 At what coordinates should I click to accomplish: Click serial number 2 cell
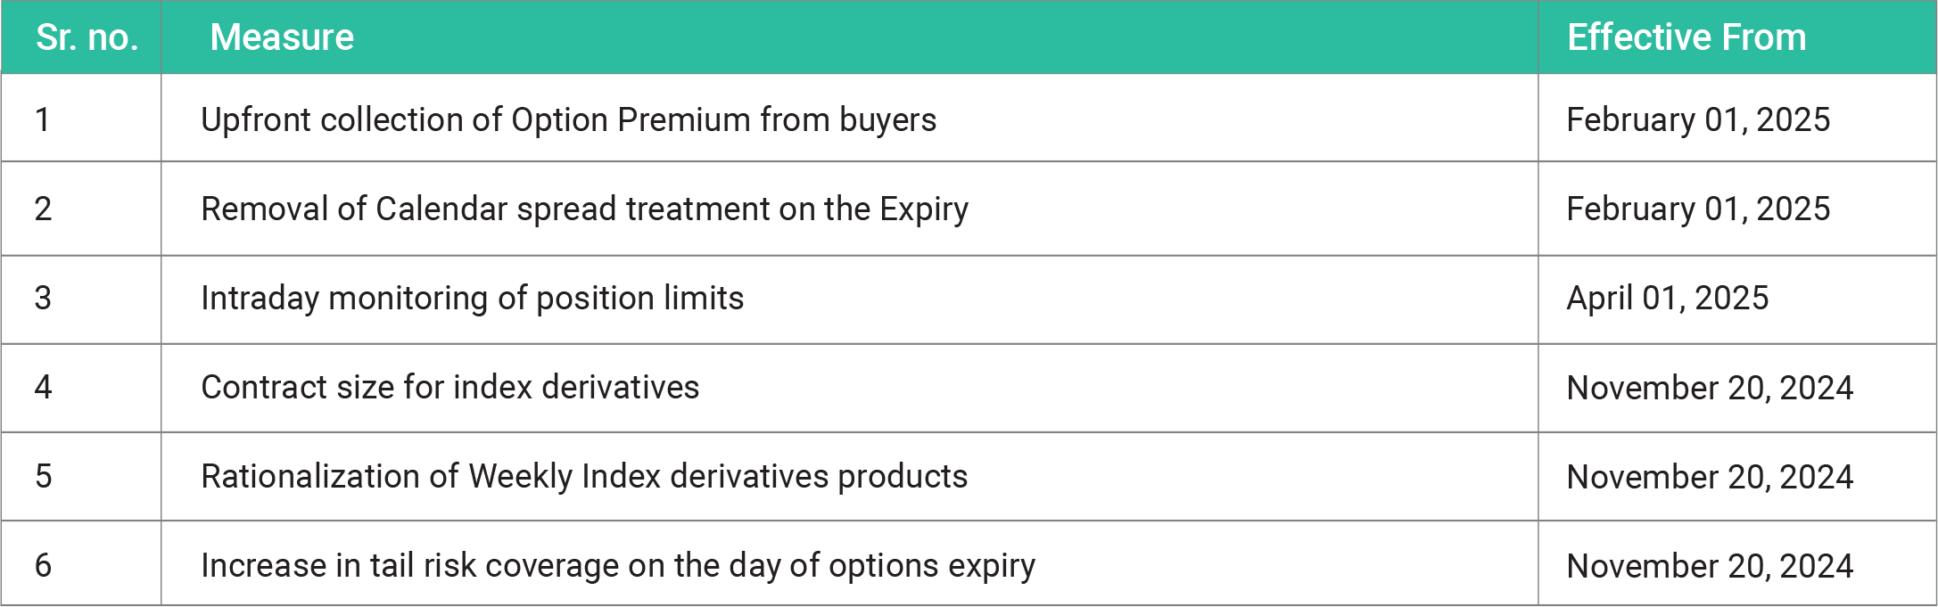[x=43, y=209]
